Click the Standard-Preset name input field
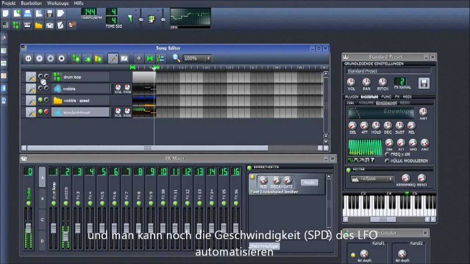Screen dimensions: 470x264 (389, 71)
